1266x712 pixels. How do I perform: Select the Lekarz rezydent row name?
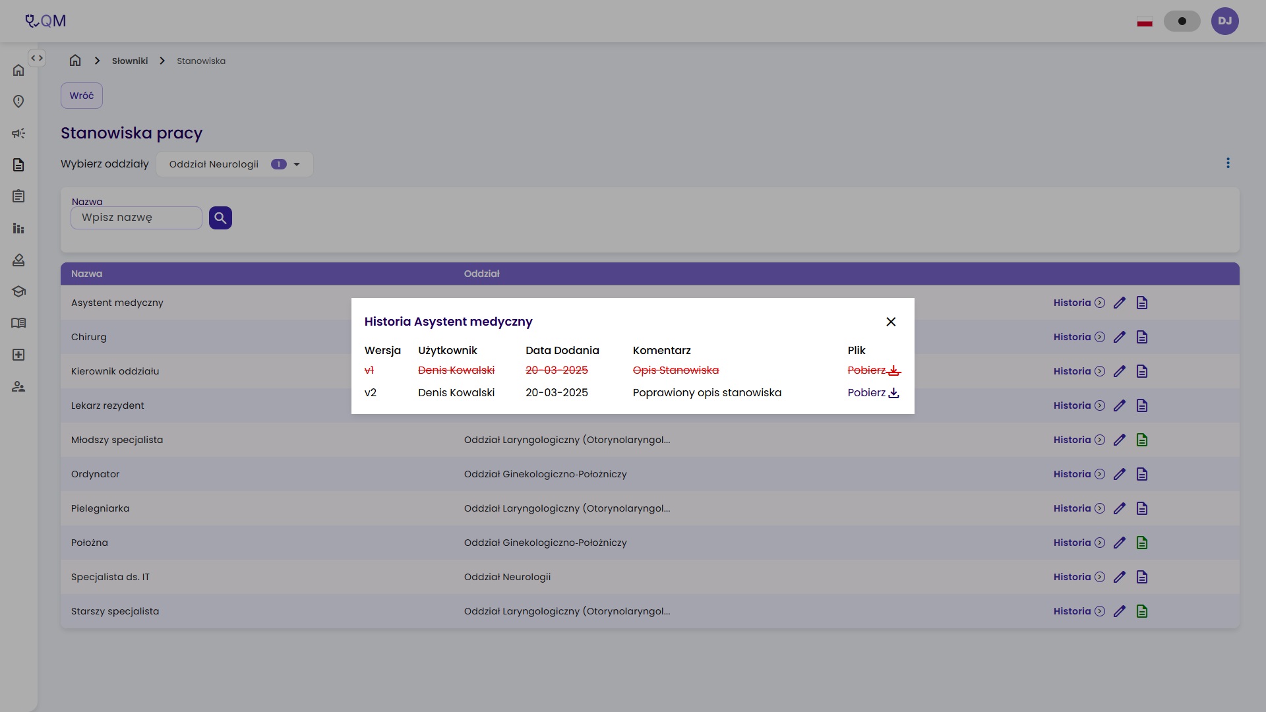(107, 405)
